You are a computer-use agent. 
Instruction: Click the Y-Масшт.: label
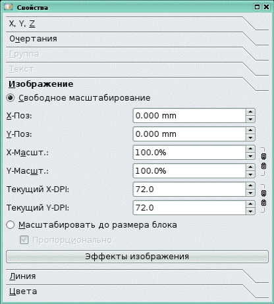coord(28,171)
